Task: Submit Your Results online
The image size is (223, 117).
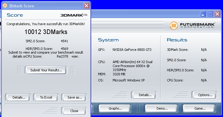Action: [46, 70]
